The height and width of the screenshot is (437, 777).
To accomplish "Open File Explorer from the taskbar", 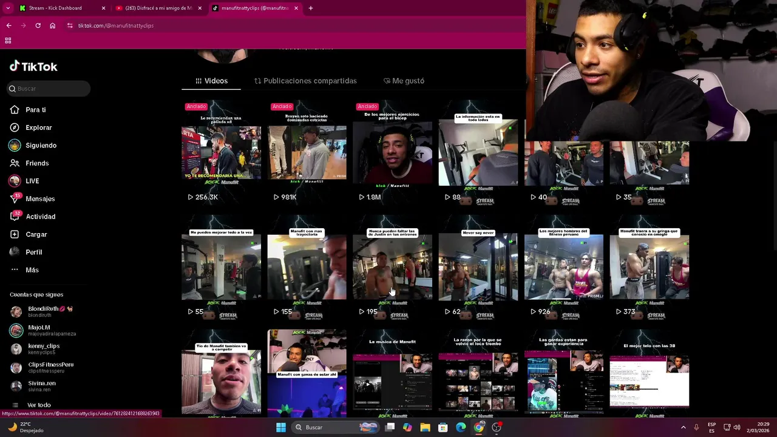I will pos(426,427).
